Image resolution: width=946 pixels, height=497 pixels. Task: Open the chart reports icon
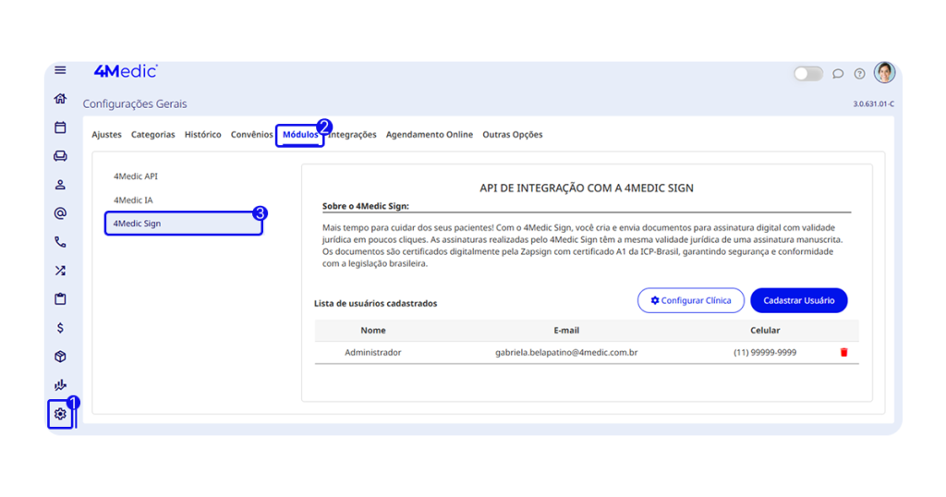pyautogui.click(x=60, y=385)
